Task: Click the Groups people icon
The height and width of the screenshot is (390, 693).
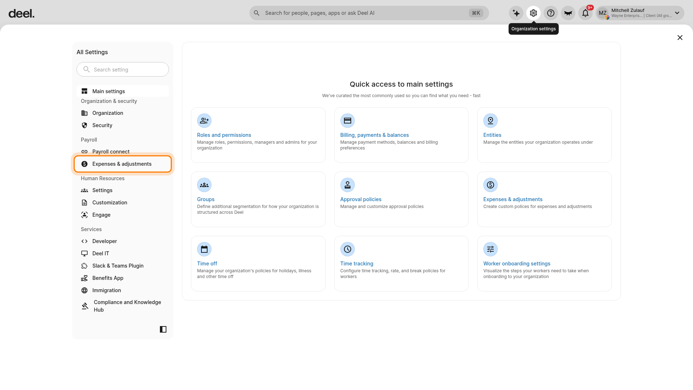Action: [x=204, y=185]
